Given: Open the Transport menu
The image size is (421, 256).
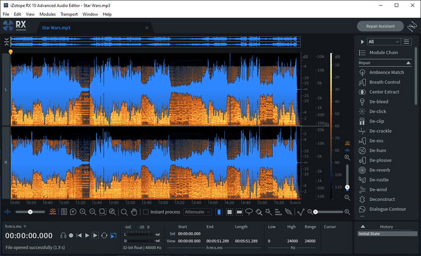Looking at the screenshot, I should 69,14.
